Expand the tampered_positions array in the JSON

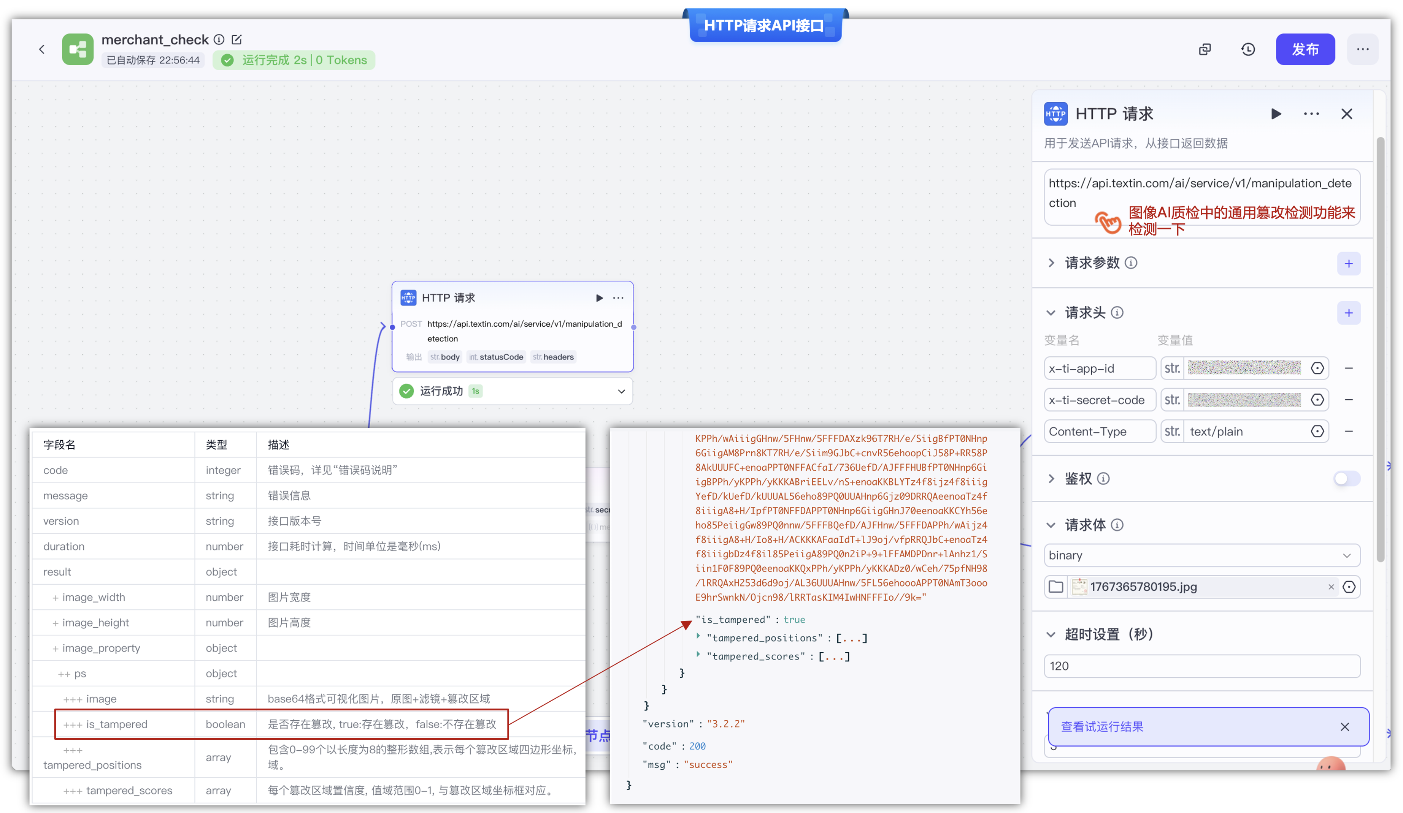pyautogui.click(x=698, y=636)
